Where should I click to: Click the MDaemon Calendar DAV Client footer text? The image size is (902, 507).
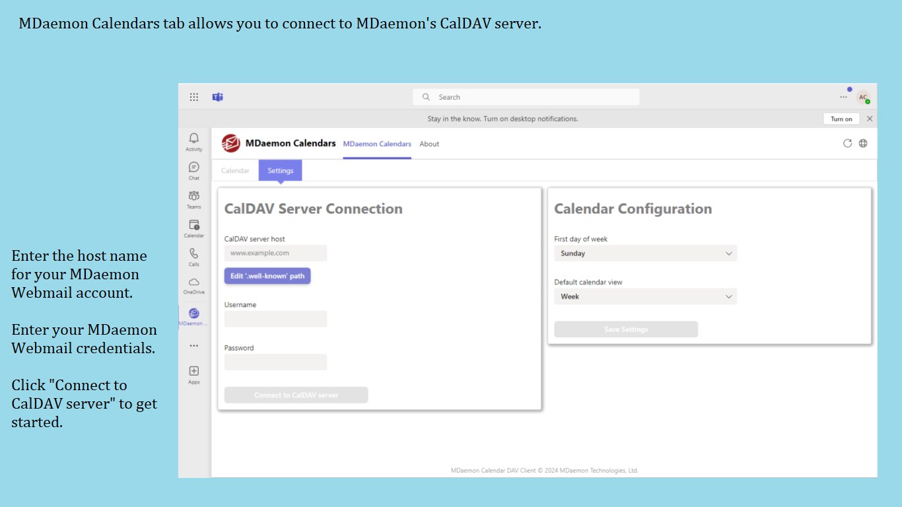(545, 471)
